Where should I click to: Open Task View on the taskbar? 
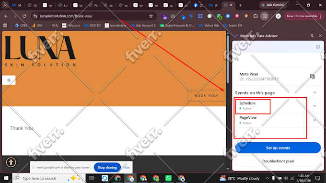coord(92,178)
